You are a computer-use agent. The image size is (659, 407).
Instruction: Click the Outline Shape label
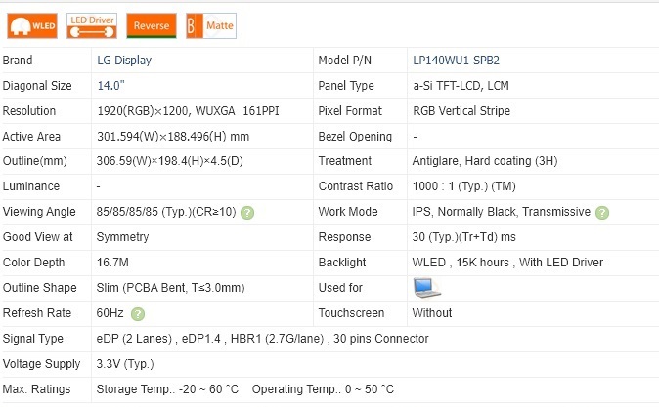point(39,288)
